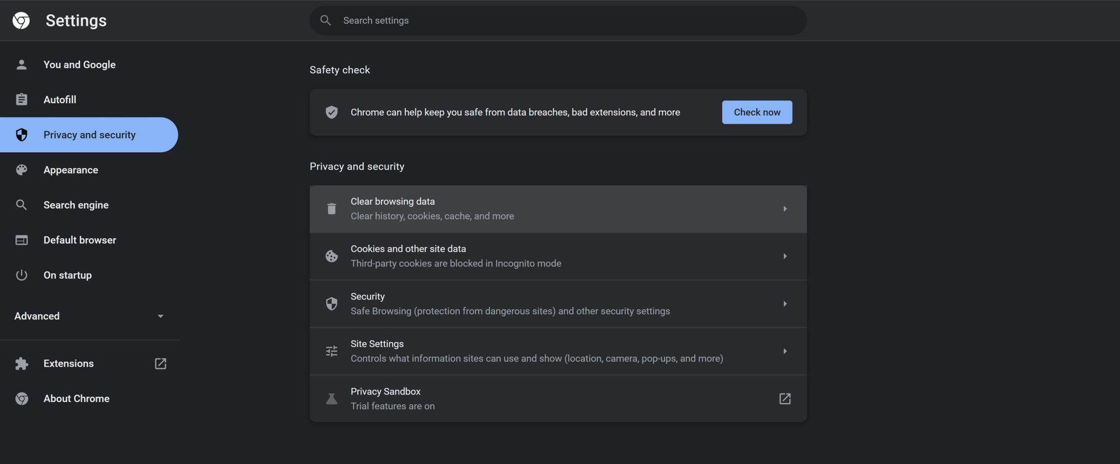Select Appearance in the sidebar
This screenshot has width=1120, height=464.
(x=71, y=170)
